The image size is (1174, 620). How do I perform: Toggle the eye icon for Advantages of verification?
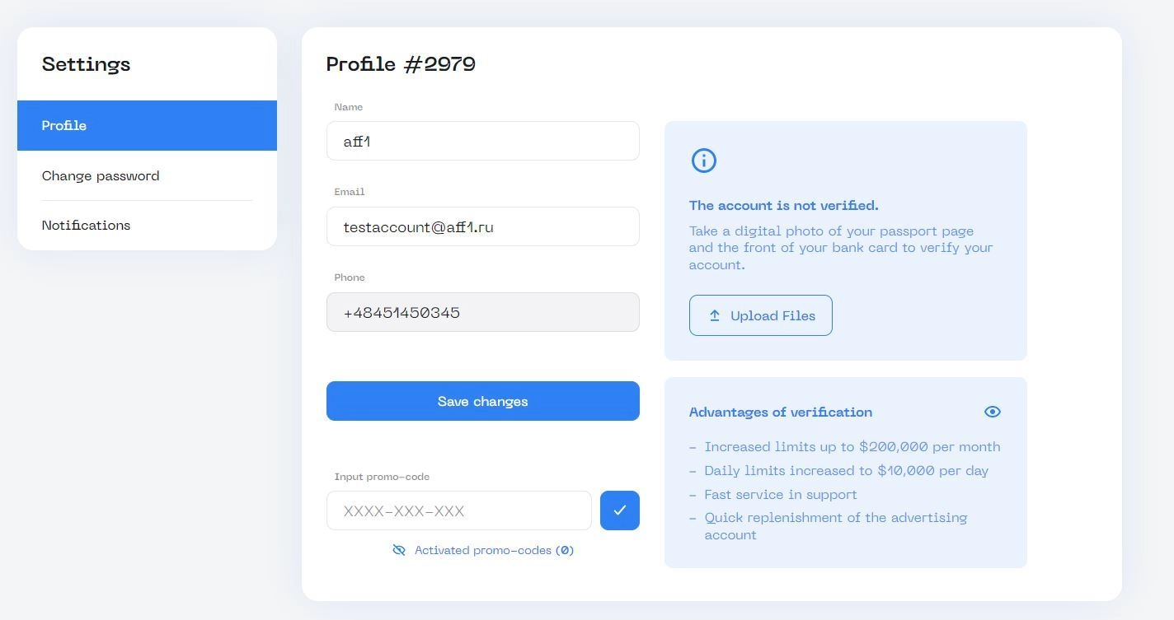click(x=992, y=412)
